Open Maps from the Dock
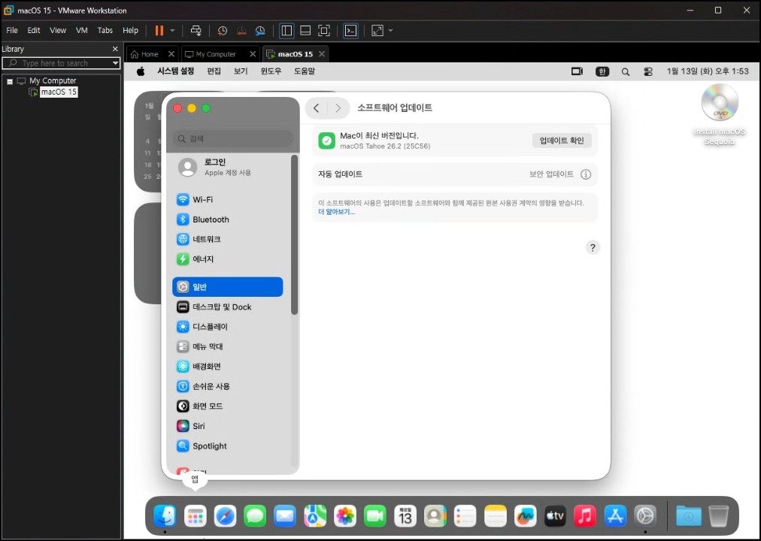This screenshot has width=761, height=541. pyautogui.click(x=315, y=515)
